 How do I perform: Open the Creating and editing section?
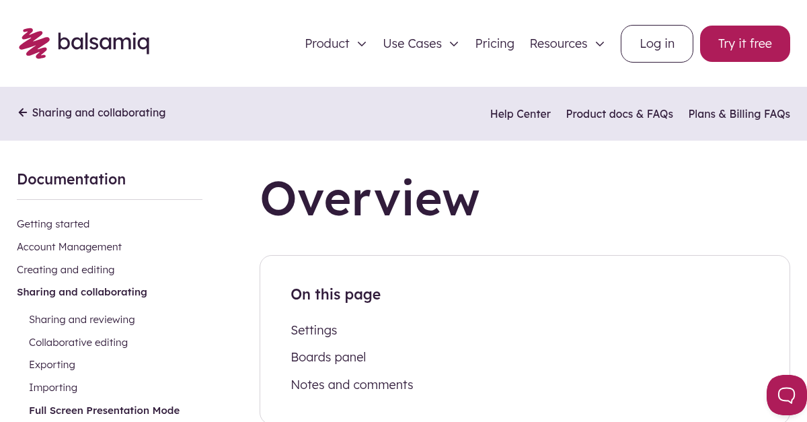pyautogui.click(x=66, y=270)
